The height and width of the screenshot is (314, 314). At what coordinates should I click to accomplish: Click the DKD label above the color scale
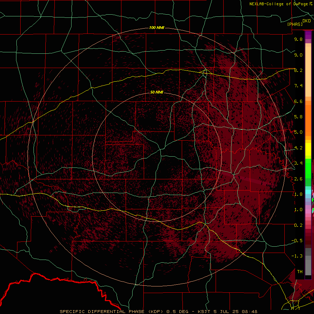coord(306,21)
